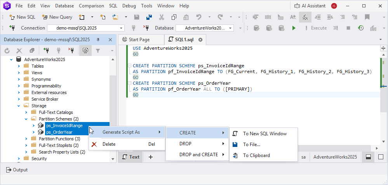Collapse the Storage folder
Viewport: 388px width, 185px height.
pyautogui.click(x=19, y=106)
